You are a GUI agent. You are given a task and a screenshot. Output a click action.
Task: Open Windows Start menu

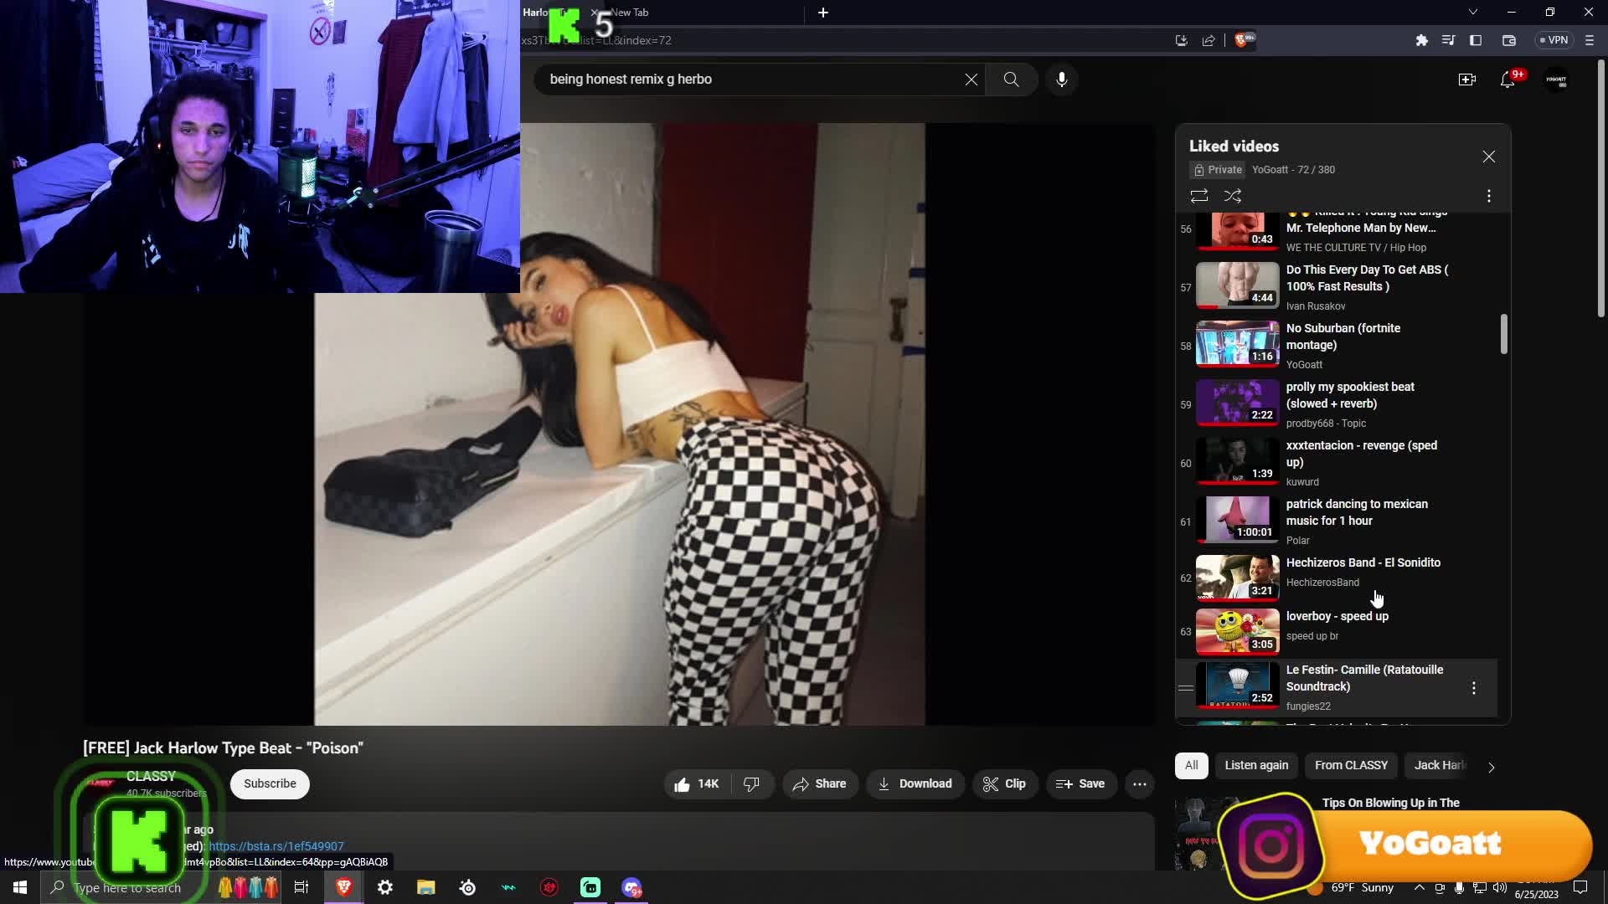click(x=20, y=887)
